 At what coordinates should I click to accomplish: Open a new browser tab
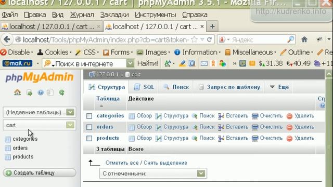tap(212, 26)
